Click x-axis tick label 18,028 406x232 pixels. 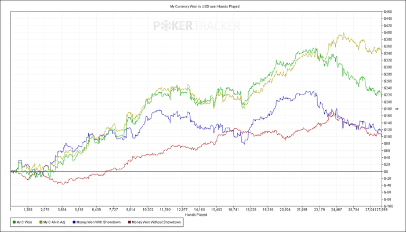click(251, 209)
